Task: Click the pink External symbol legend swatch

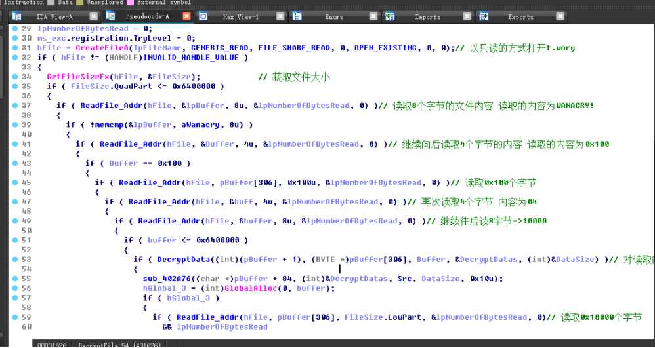Action: click(x=130, y=2)
